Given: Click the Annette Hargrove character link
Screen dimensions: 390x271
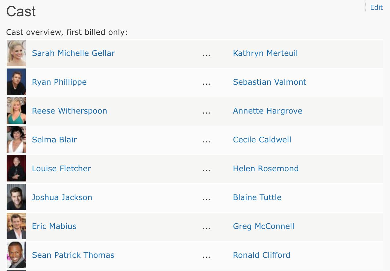Looking at the screenshot, I should point(268,111).
